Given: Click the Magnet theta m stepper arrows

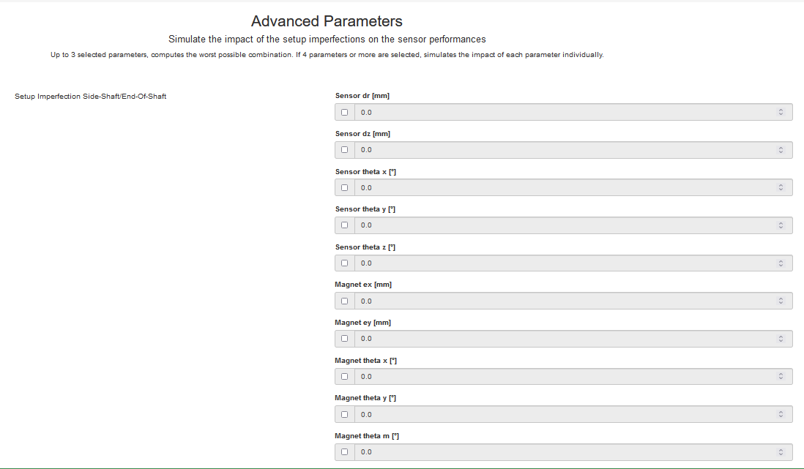Looking at the screenshot, I should coord(781,451).
